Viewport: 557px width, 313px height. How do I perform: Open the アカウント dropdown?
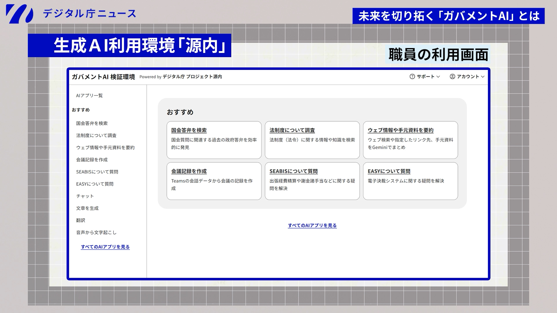click(x=468, y=77)
